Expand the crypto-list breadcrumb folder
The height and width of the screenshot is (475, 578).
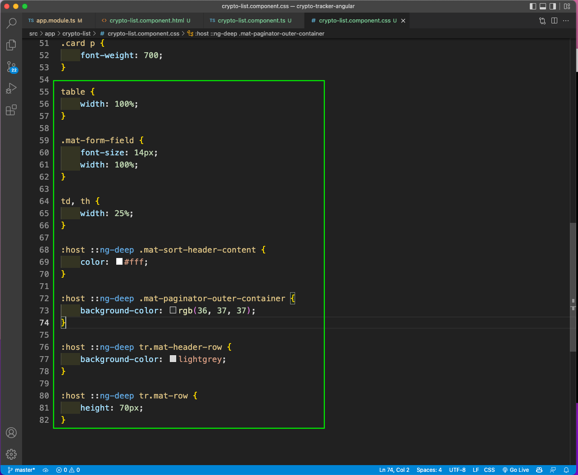[x=77, y=33]
